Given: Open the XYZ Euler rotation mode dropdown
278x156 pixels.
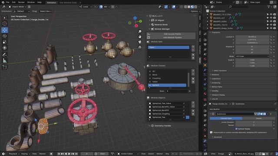Looking at the screenshot, I should [x=252, y=56].
